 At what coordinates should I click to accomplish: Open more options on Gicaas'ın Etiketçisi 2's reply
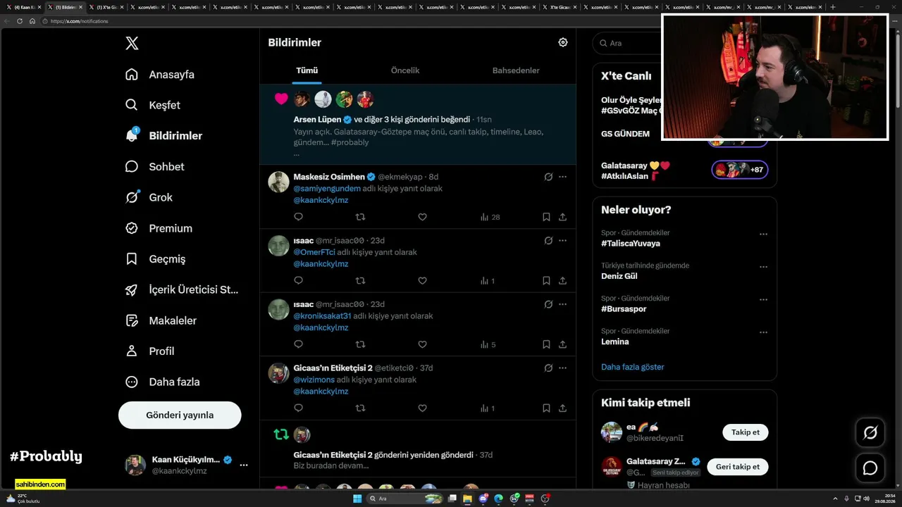pos(562,368)
